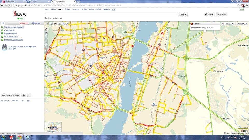
Task: Choose the ruler distance tool
Action: [55, 24]
